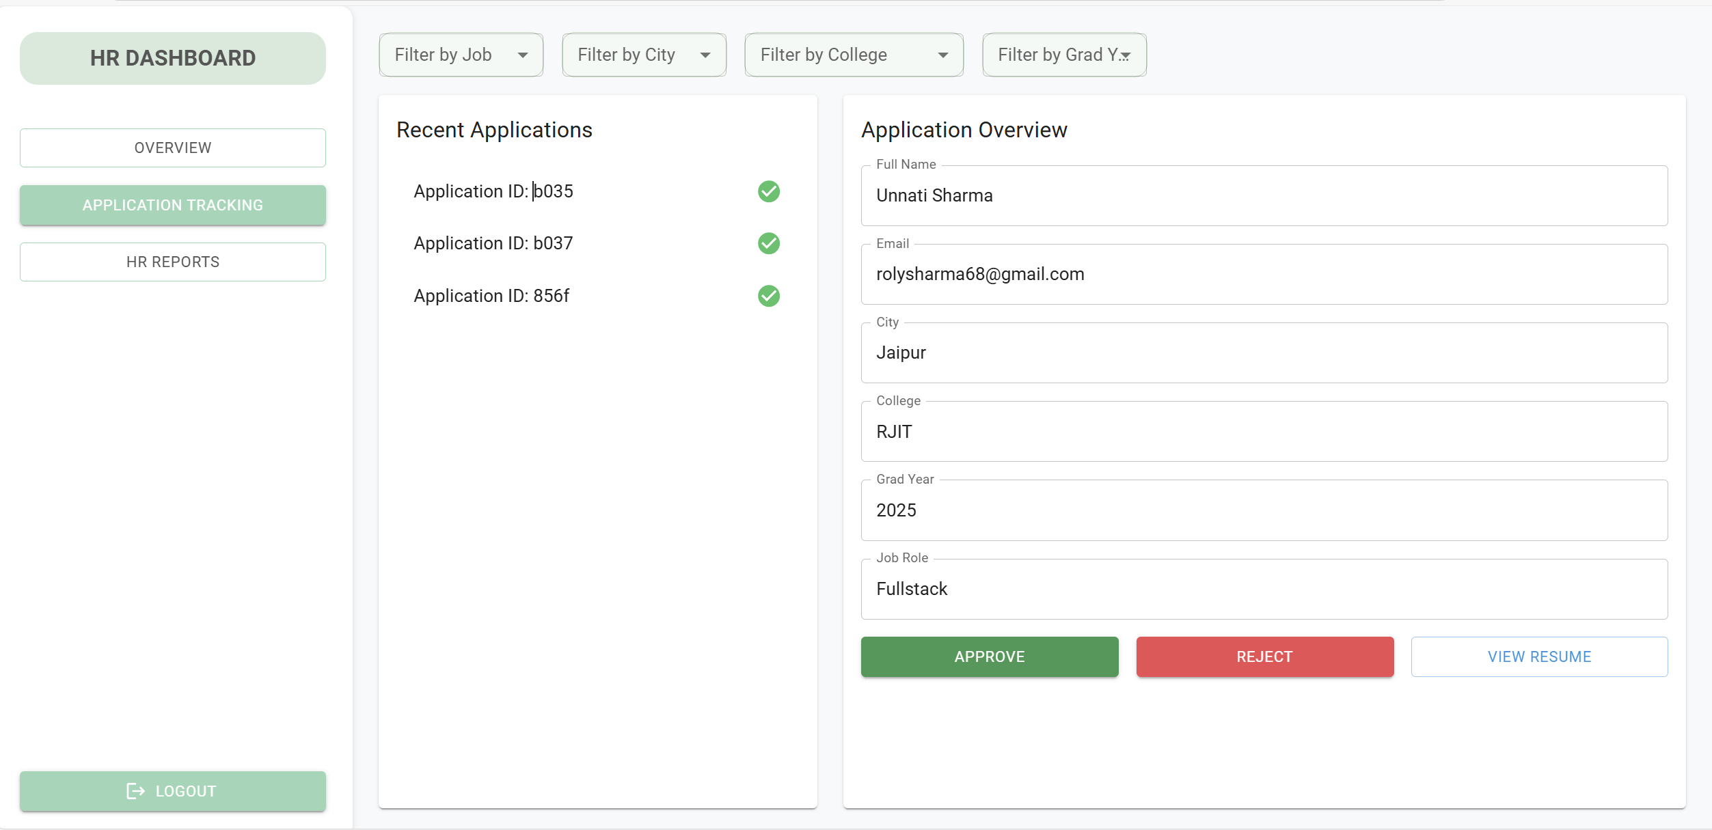The width and height of the screenshot is (1712, 830).
Task: Open HR Reports from sidebar
Action: point(173,262)
